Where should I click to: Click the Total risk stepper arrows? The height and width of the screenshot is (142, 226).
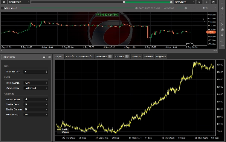tap(47, 72)
